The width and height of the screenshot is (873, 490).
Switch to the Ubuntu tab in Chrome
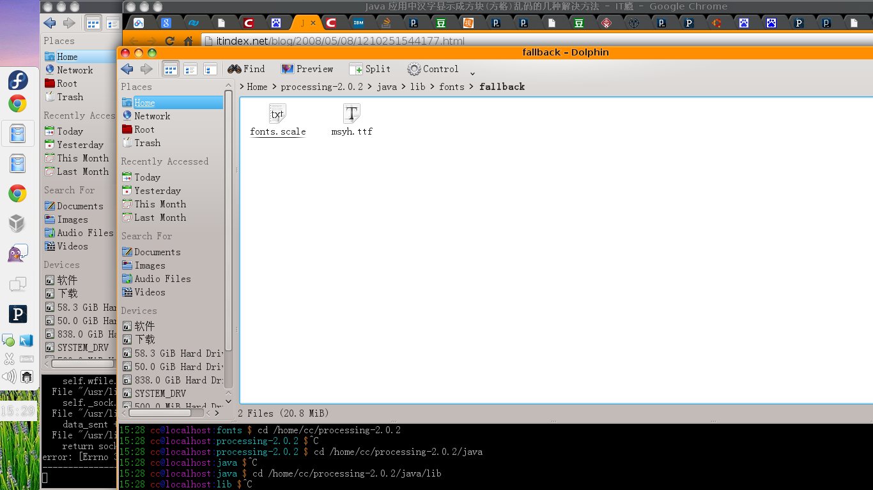click(716, 24)
